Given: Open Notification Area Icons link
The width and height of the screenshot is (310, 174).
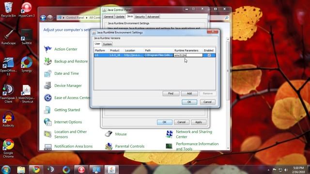Looking at the screenshot, I should point(74,146).
